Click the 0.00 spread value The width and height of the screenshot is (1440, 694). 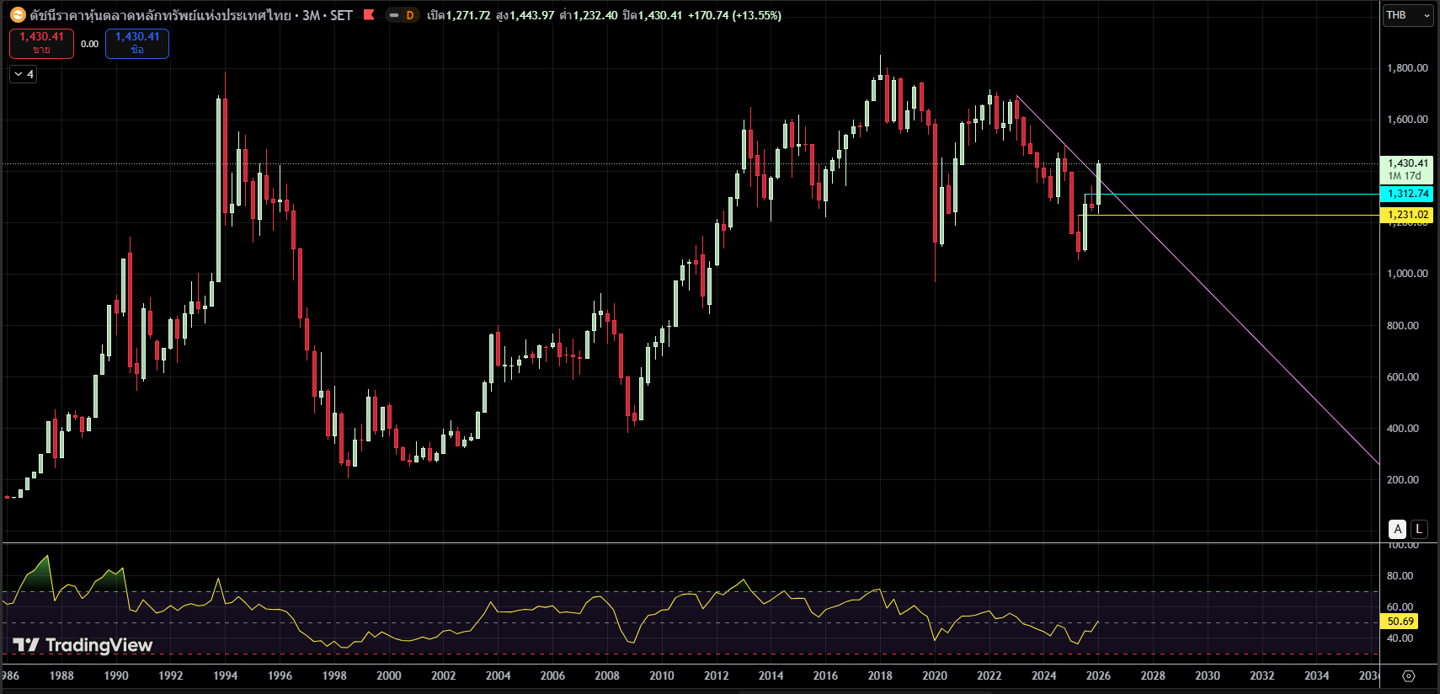click(90, 44)
